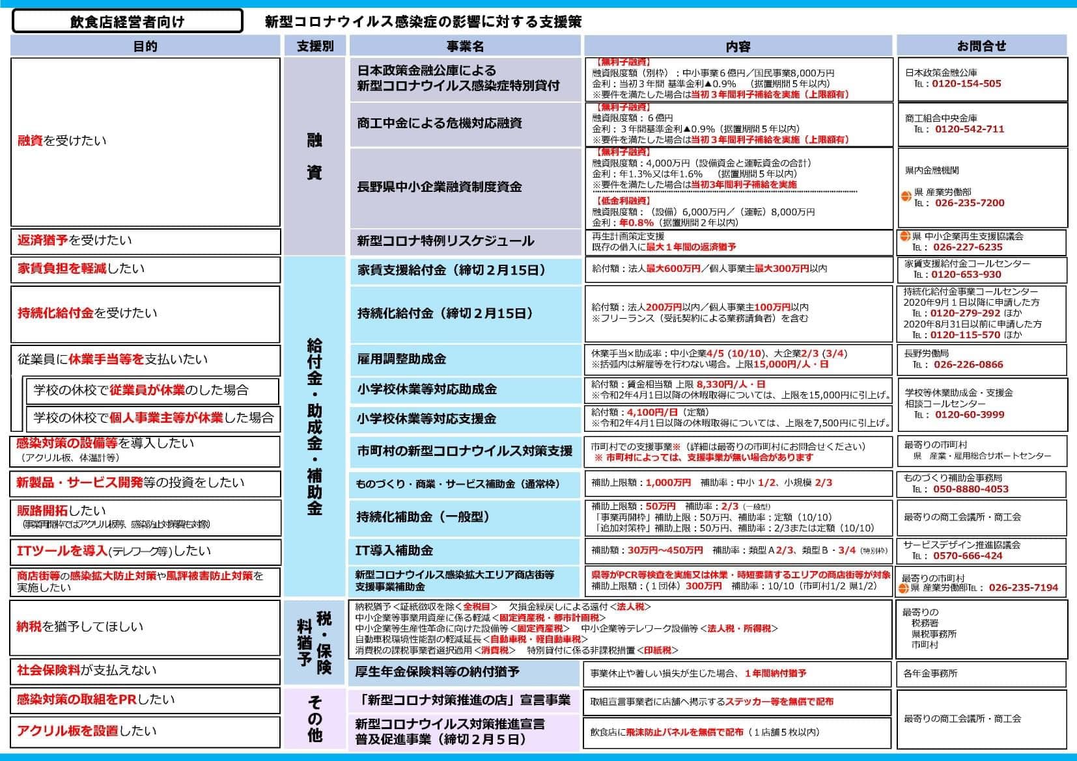The image size is (1077, 761).
Task: Click 商工組合中央金庫 phone 0120-542-711
Action: pos(970,129)
